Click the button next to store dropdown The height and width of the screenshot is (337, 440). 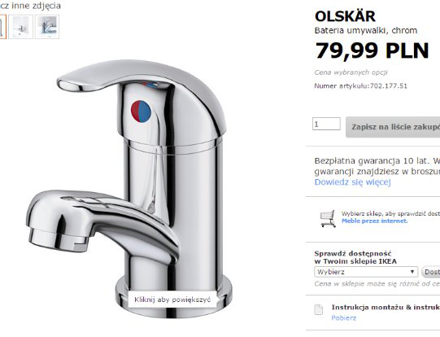tap(431, 272)
